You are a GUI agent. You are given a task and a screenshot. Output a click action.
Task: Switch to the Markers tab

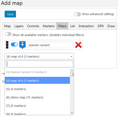point(49,26)
